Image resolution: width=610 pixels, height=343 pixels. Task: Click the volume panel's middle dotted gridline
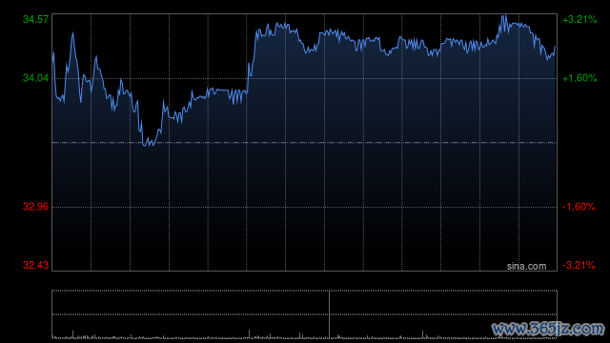point(304,314)
